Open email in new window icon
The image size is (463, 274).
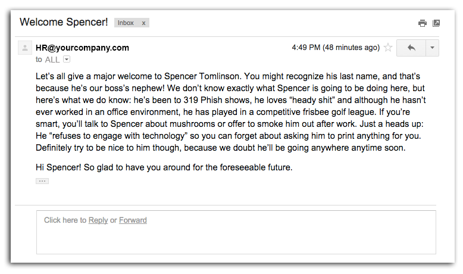[436, 23]
